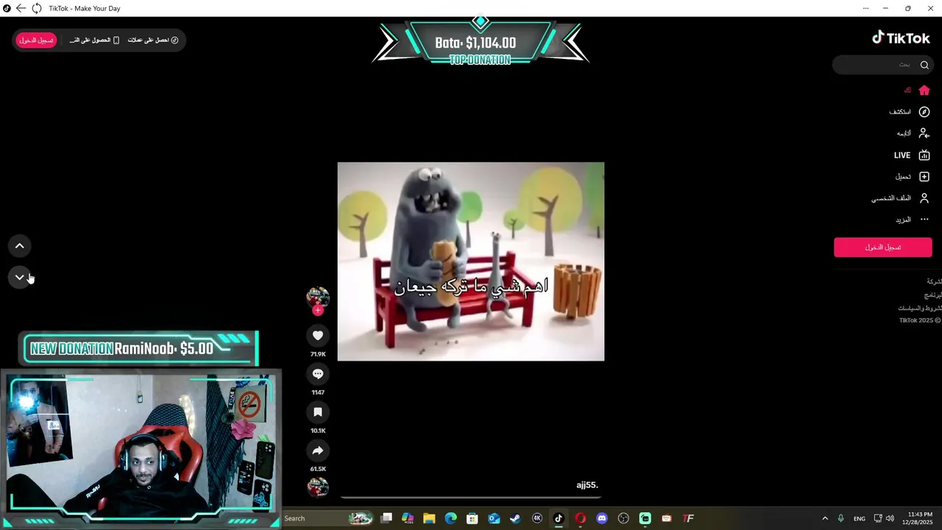Go back with the title bar arrow

(x=21, y=8)
